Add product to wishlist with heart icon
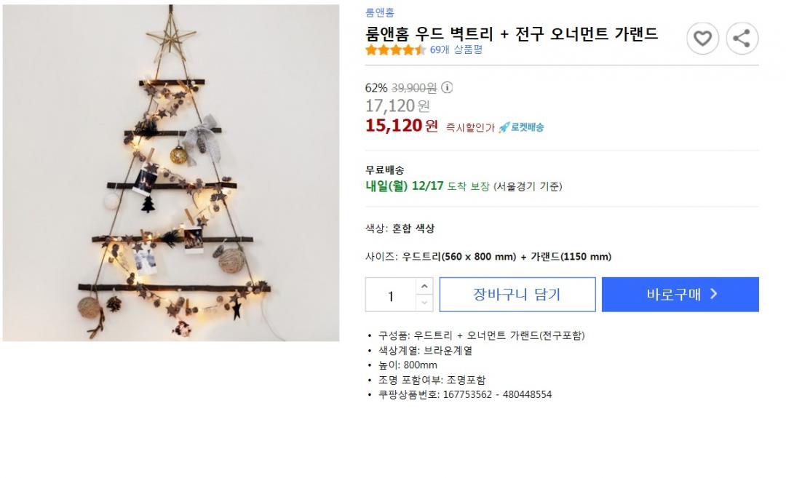 [x=702, y=39]
